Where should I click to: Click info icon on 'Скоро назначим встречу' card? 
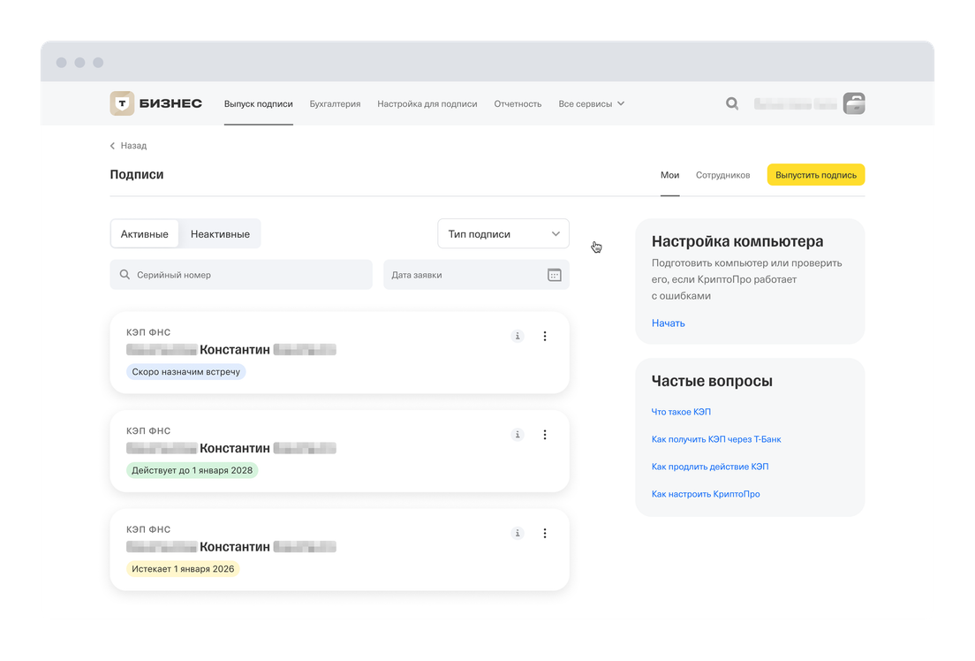coord(518,336)
